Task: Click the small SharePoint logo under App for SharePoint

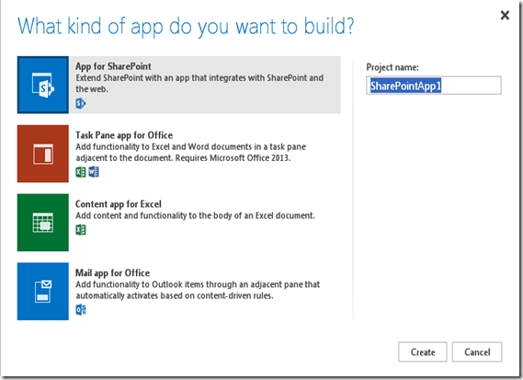Action: 80,104
